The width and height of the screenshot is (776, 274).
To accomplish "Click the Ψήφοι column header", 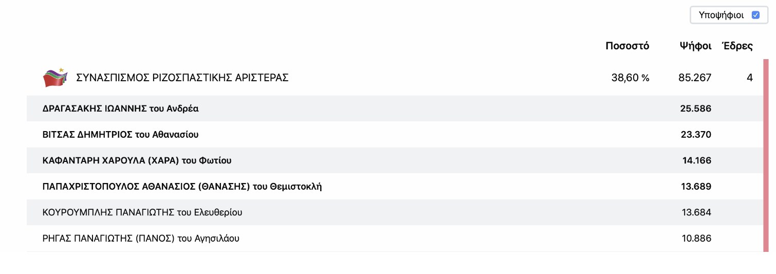I will 695,46.
